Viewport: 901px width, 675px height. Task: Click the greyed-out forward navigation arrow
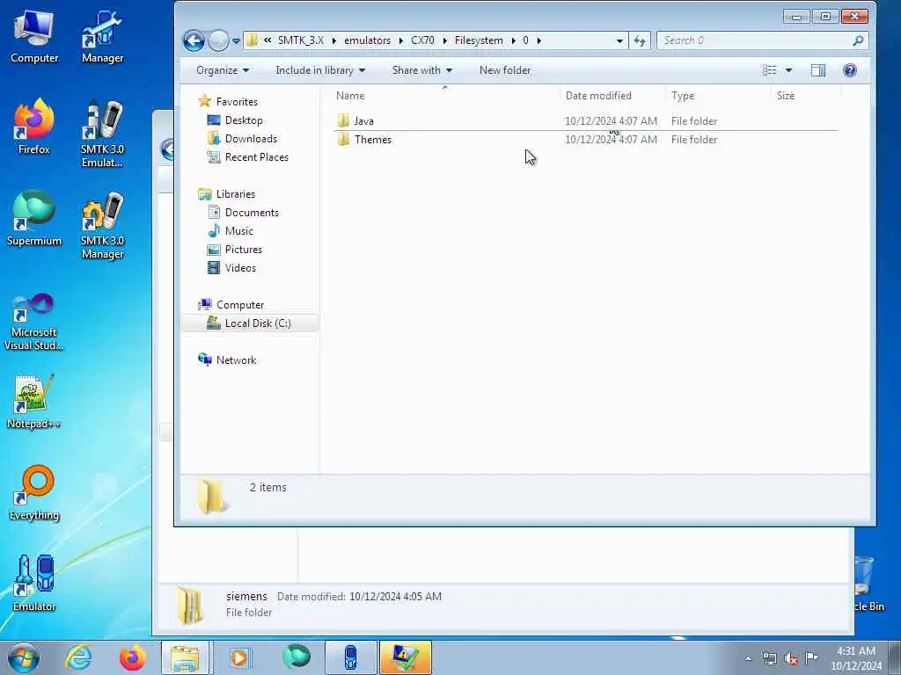(218, 40)
